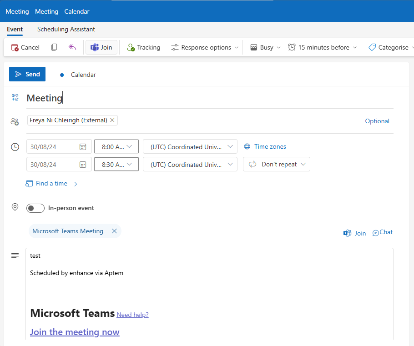Image resolution: width=414 pixels, height=346 pixels.
Task: Remove attendee Freya Ni Chleirigh
Action: coord(112,120)
